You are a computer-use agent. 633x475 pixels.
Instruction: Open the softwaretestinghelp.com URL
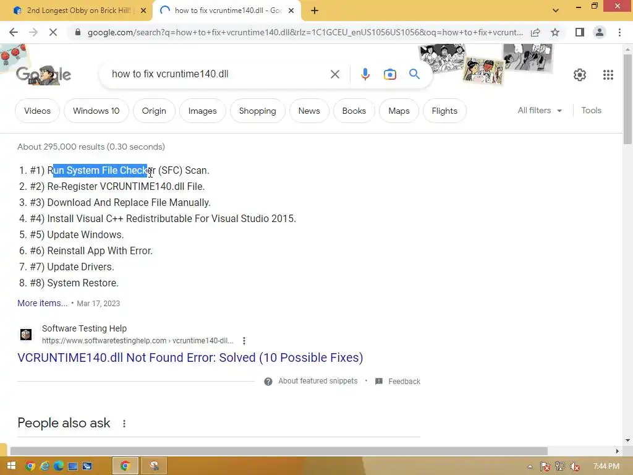(x=138, y=341)
